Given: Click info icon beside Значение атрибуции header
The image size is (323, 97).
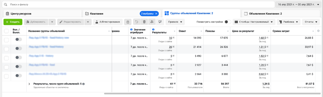Looking at the screenshot, I should click(x=131, y=29).
